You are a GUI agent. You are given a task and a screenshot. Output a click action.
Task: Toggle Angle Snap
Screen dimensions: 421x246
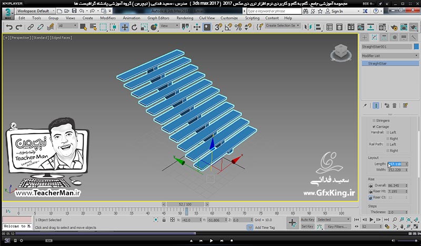coord(228,27)
